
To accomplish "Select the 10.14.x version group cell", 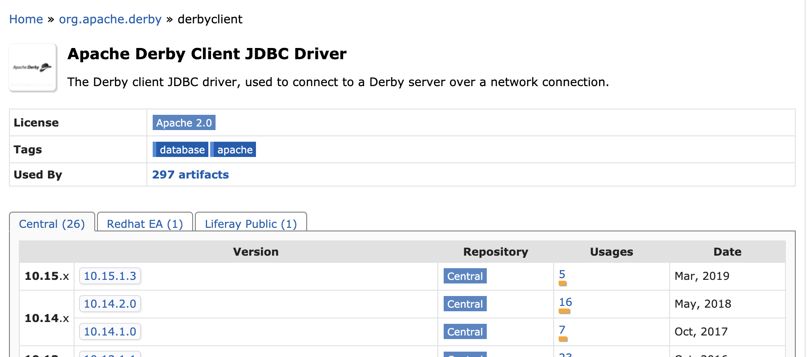I will click(47, 318).
